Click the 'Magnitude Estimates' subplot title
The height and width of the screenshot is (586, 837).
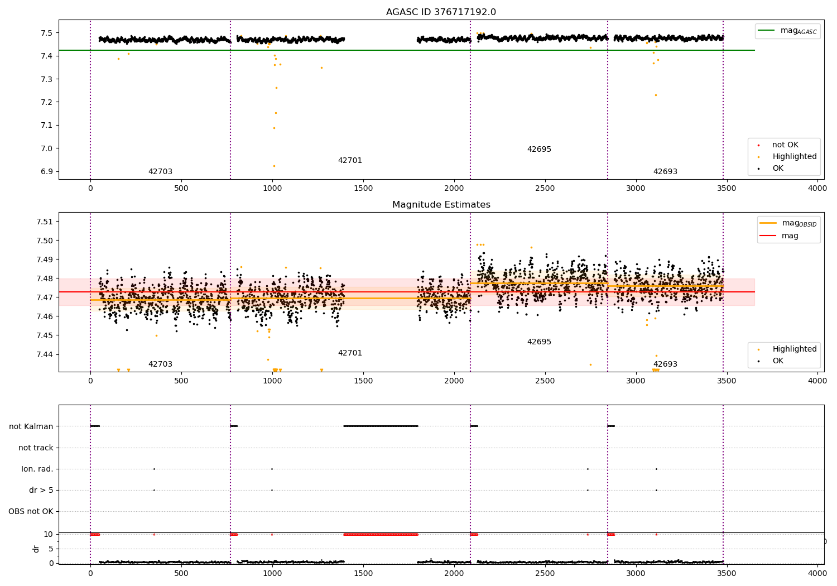[x=441, y=205]
